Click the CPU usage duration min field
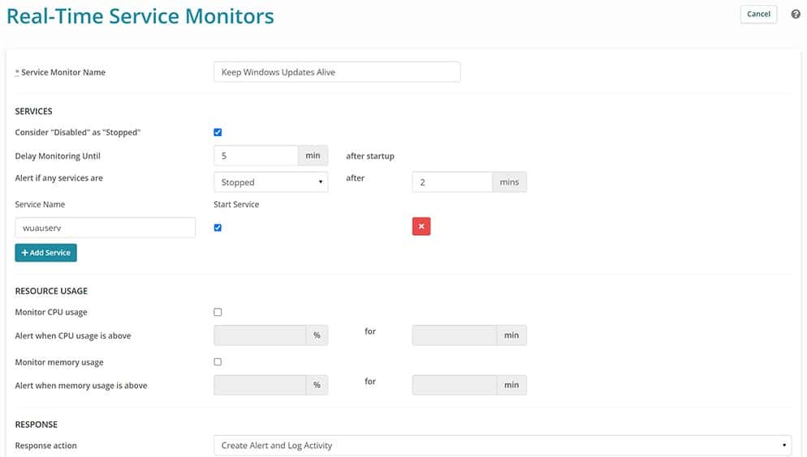 point(455,335)
